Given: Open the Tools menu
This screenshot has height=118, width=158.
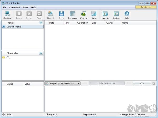Looking at the screenshot, I should pyautogui.click(x=26, y=8).
